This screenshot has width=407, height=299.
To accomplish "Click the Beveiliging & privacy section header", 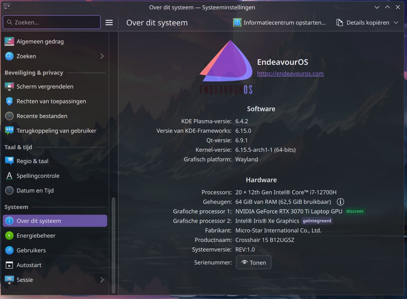I will tap(34, 73).
